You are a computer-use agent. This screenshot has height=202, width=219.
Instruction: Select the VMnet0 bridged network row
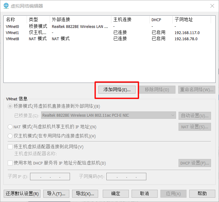[x=12, y=27]
